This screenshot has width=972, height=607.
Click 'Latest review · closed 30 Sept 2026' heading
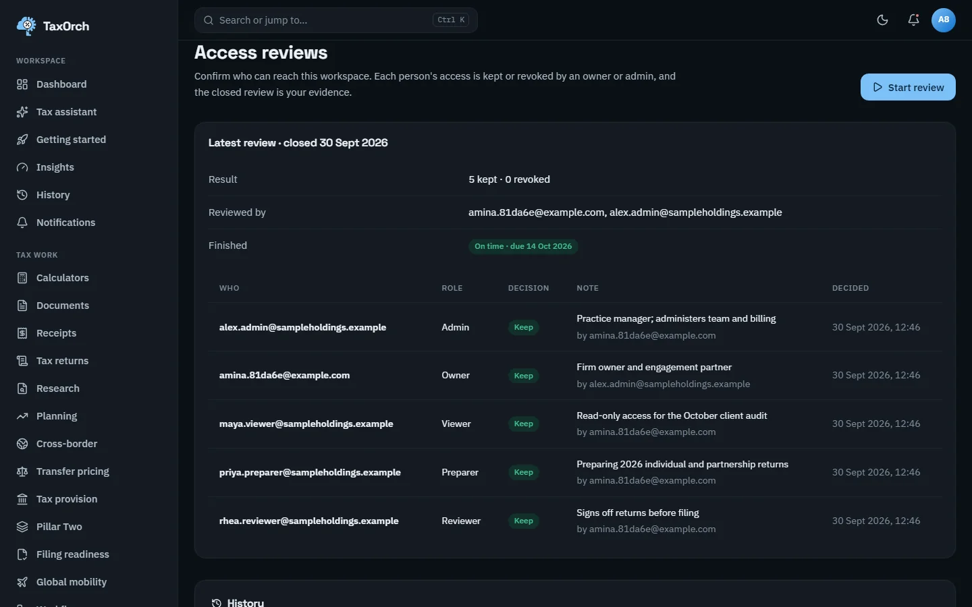click(x=298, y=143)
